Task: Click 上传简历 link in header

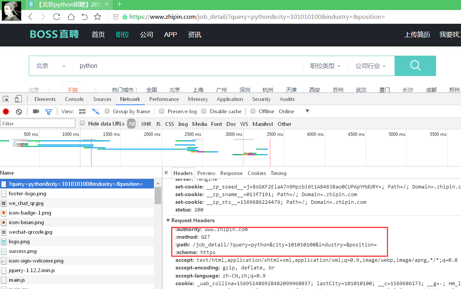Action: point(417,35)
